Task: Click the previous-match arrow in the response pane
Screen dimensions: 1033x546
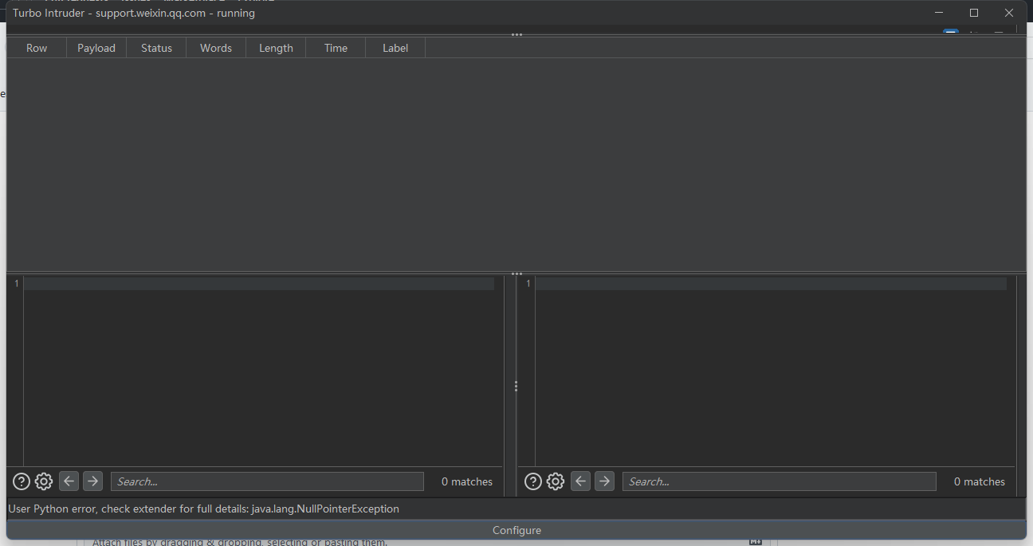Action: [x=580, y=481]
